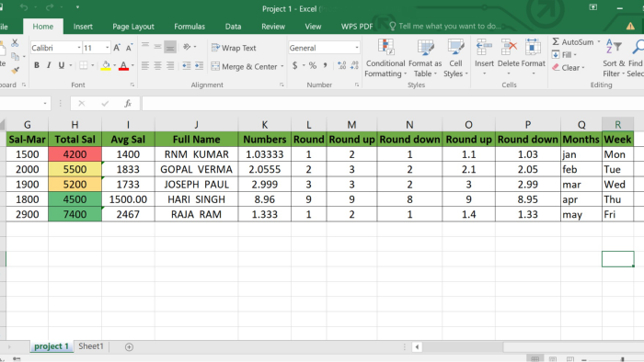This screenshot has width=644, height=362.
Task: Click the Format Painter brush icon
Action: pos(16,71)
